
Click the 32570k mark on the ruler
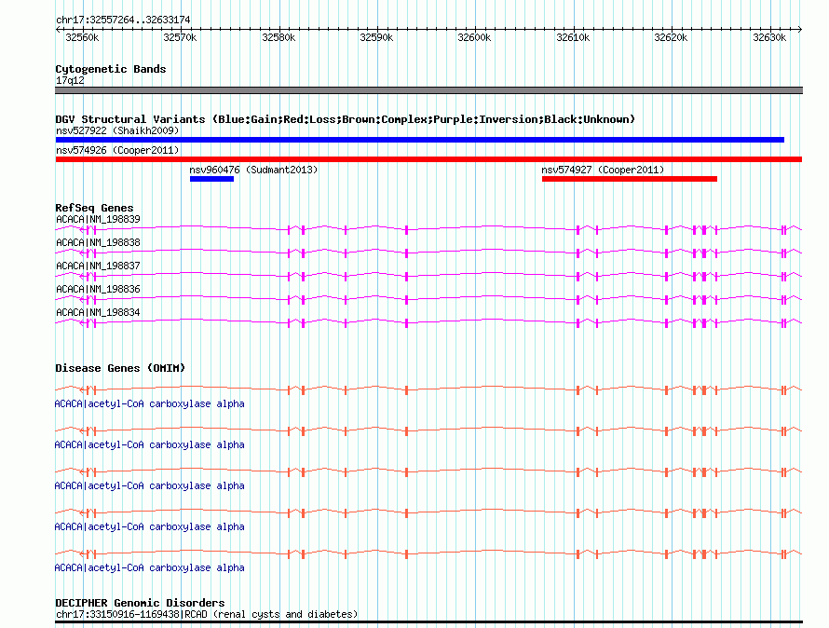pos(180,37)
